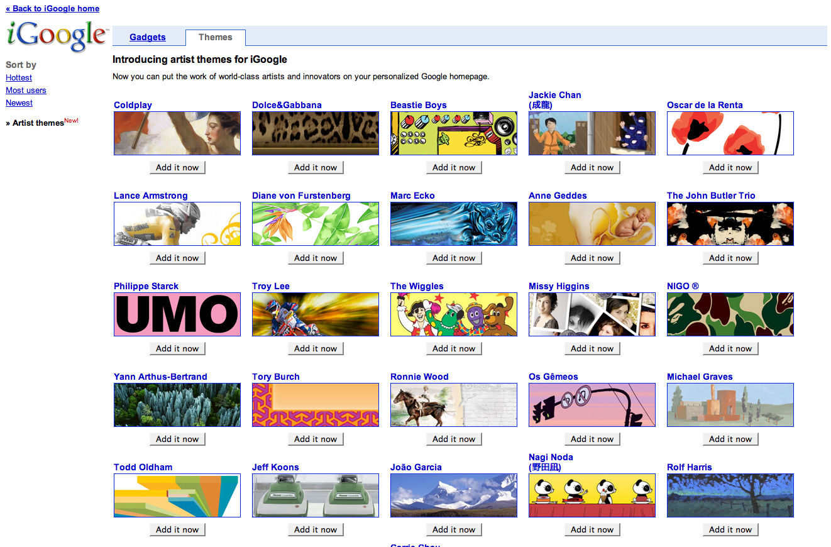The width and height of the screenshot is (831, 547).
Task: Add the Dolce&Gabbana theme now
Action: pos(316,167)
